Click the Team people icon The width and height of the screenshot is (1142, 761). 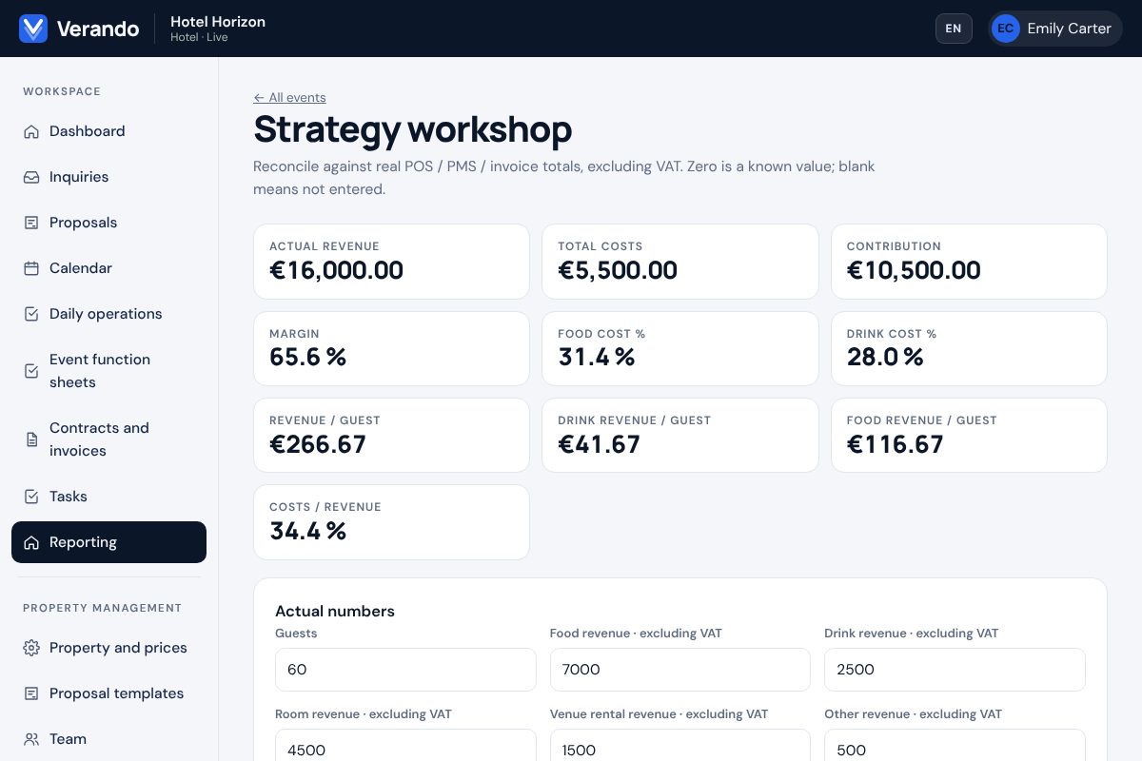click(x=31, y=739)
